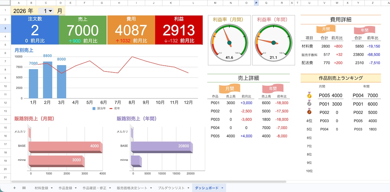This screenshot has height=192, width=390.
Task: Click the horizontal scrollbar at bottom
Action: pos(149,181)
